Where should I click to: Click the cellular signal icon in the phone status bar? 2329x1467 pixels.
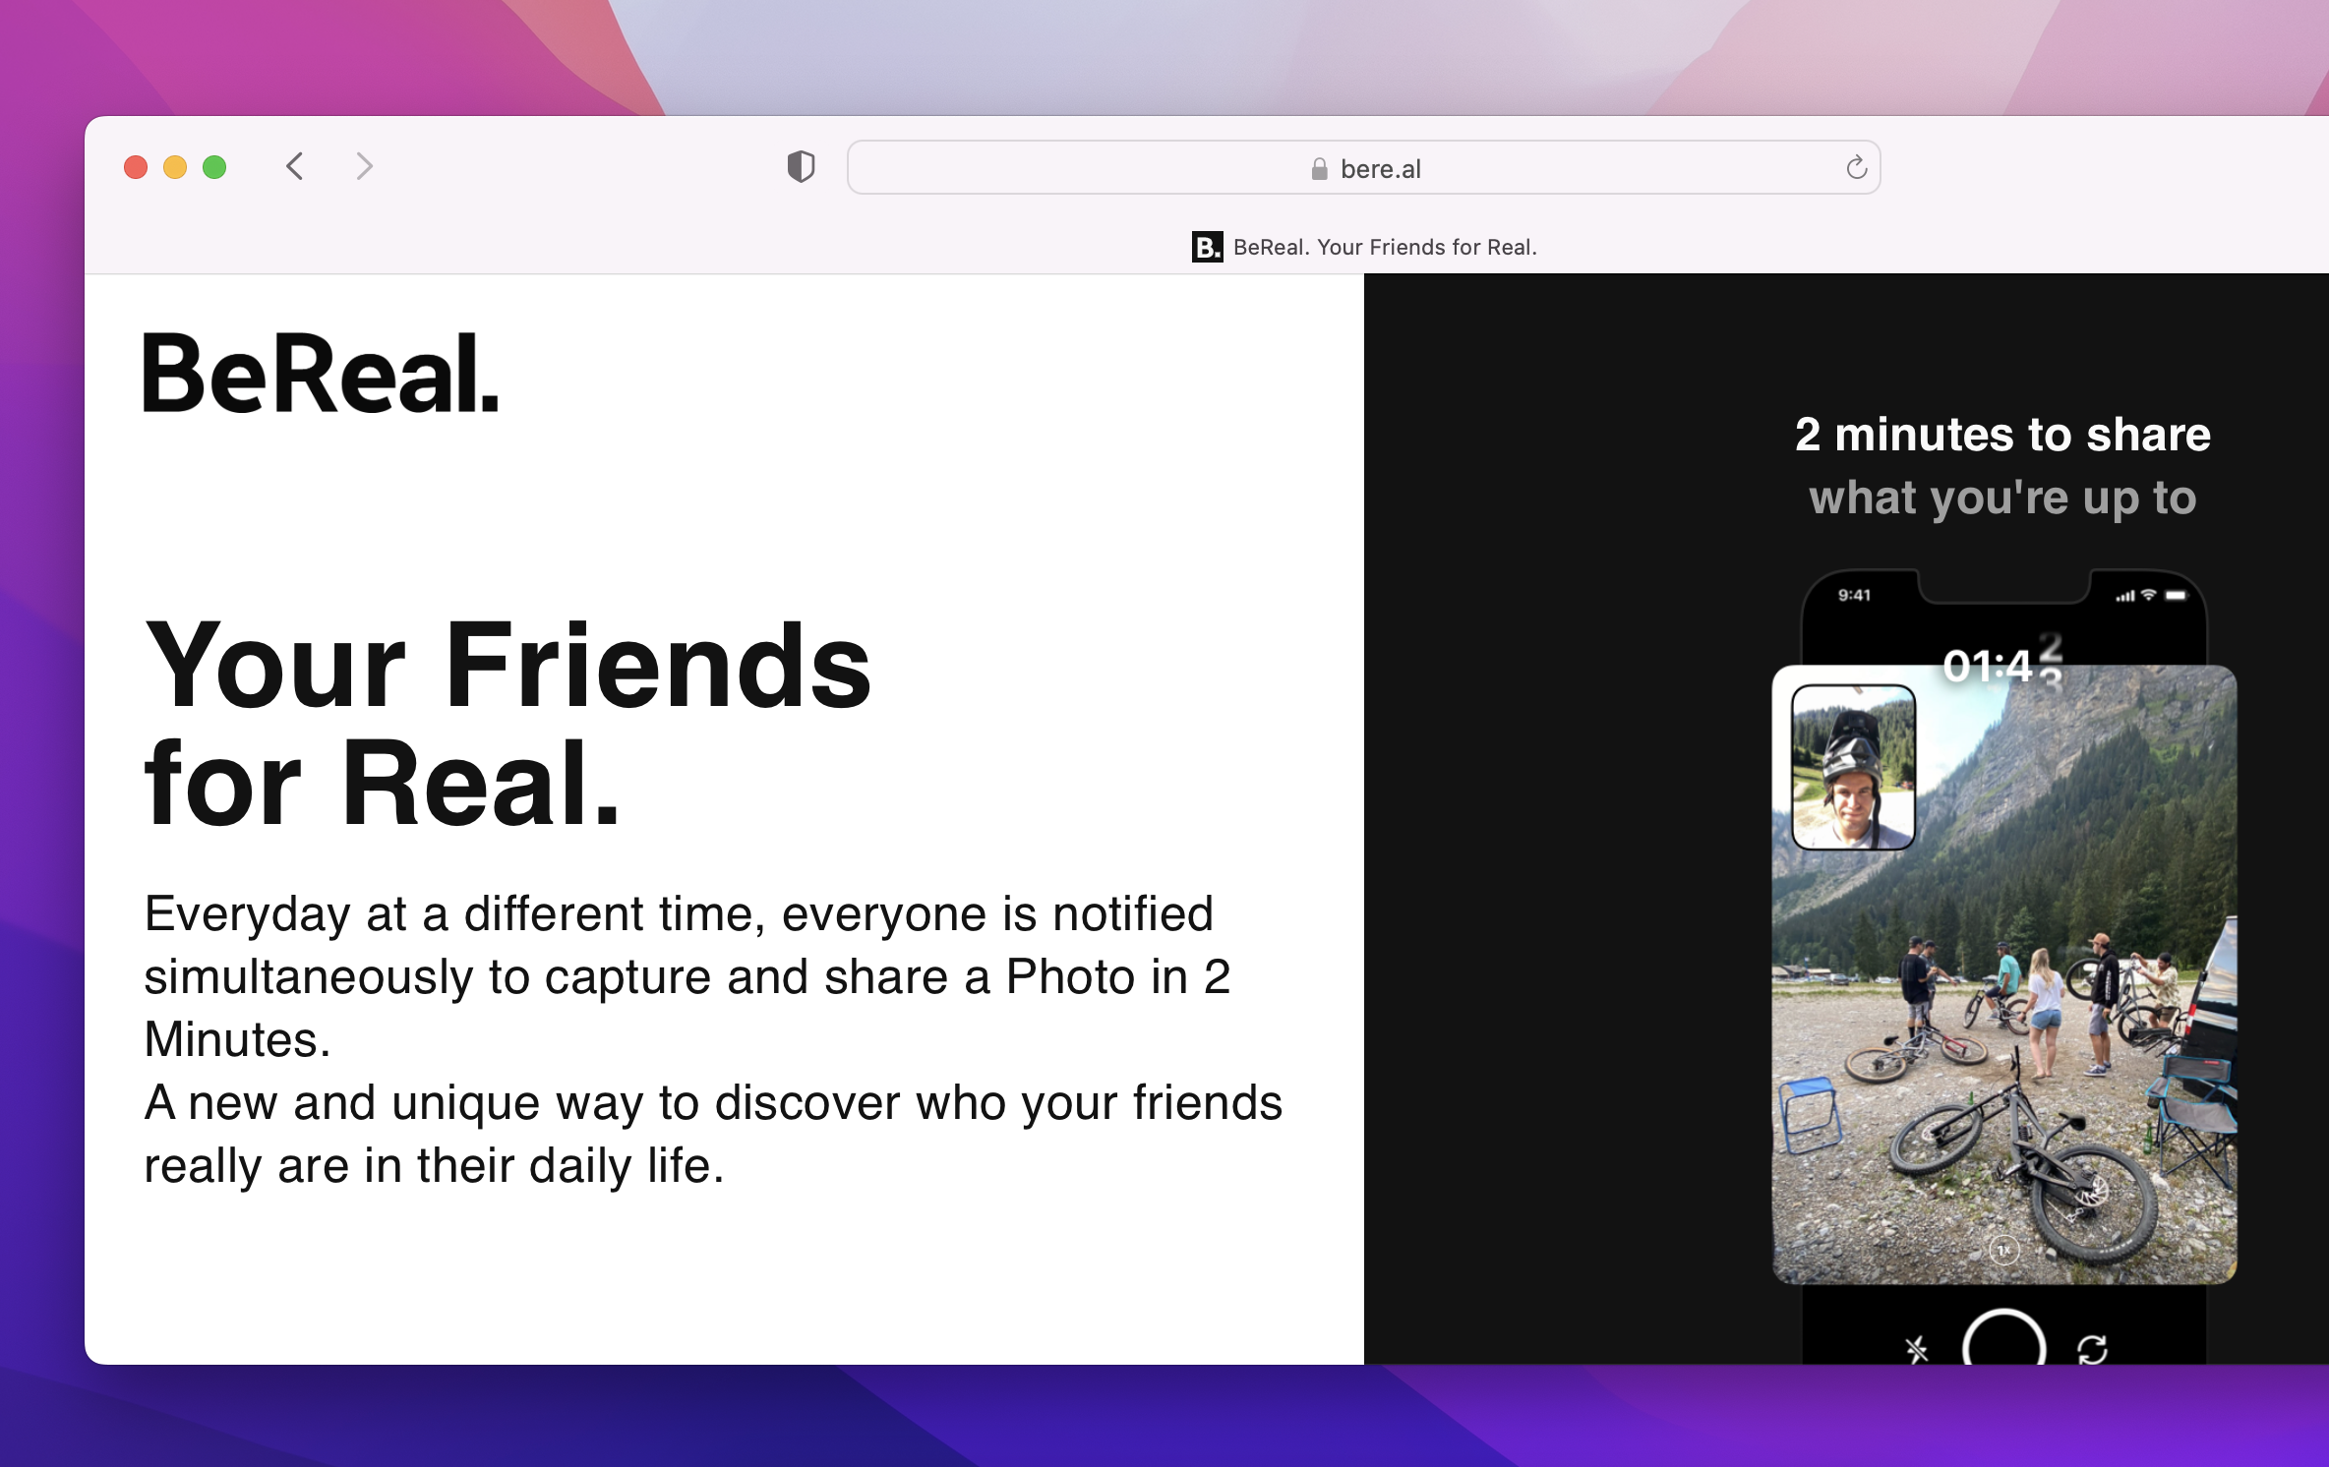pyautogui.click(x=2124, y=596)
